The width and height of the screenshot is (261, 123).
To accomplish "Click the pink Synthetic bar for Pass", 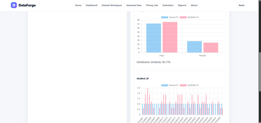I will click(170, 37).
